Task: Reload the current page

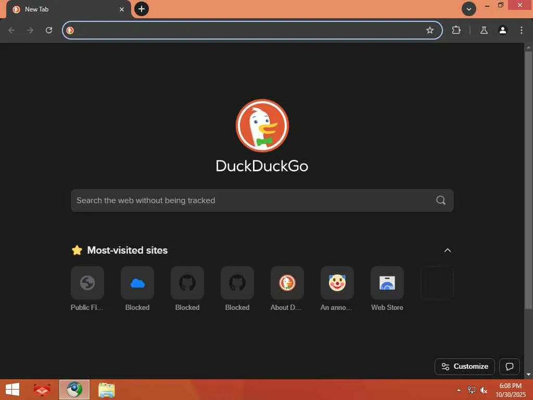Action: click(x=49, y=30)
